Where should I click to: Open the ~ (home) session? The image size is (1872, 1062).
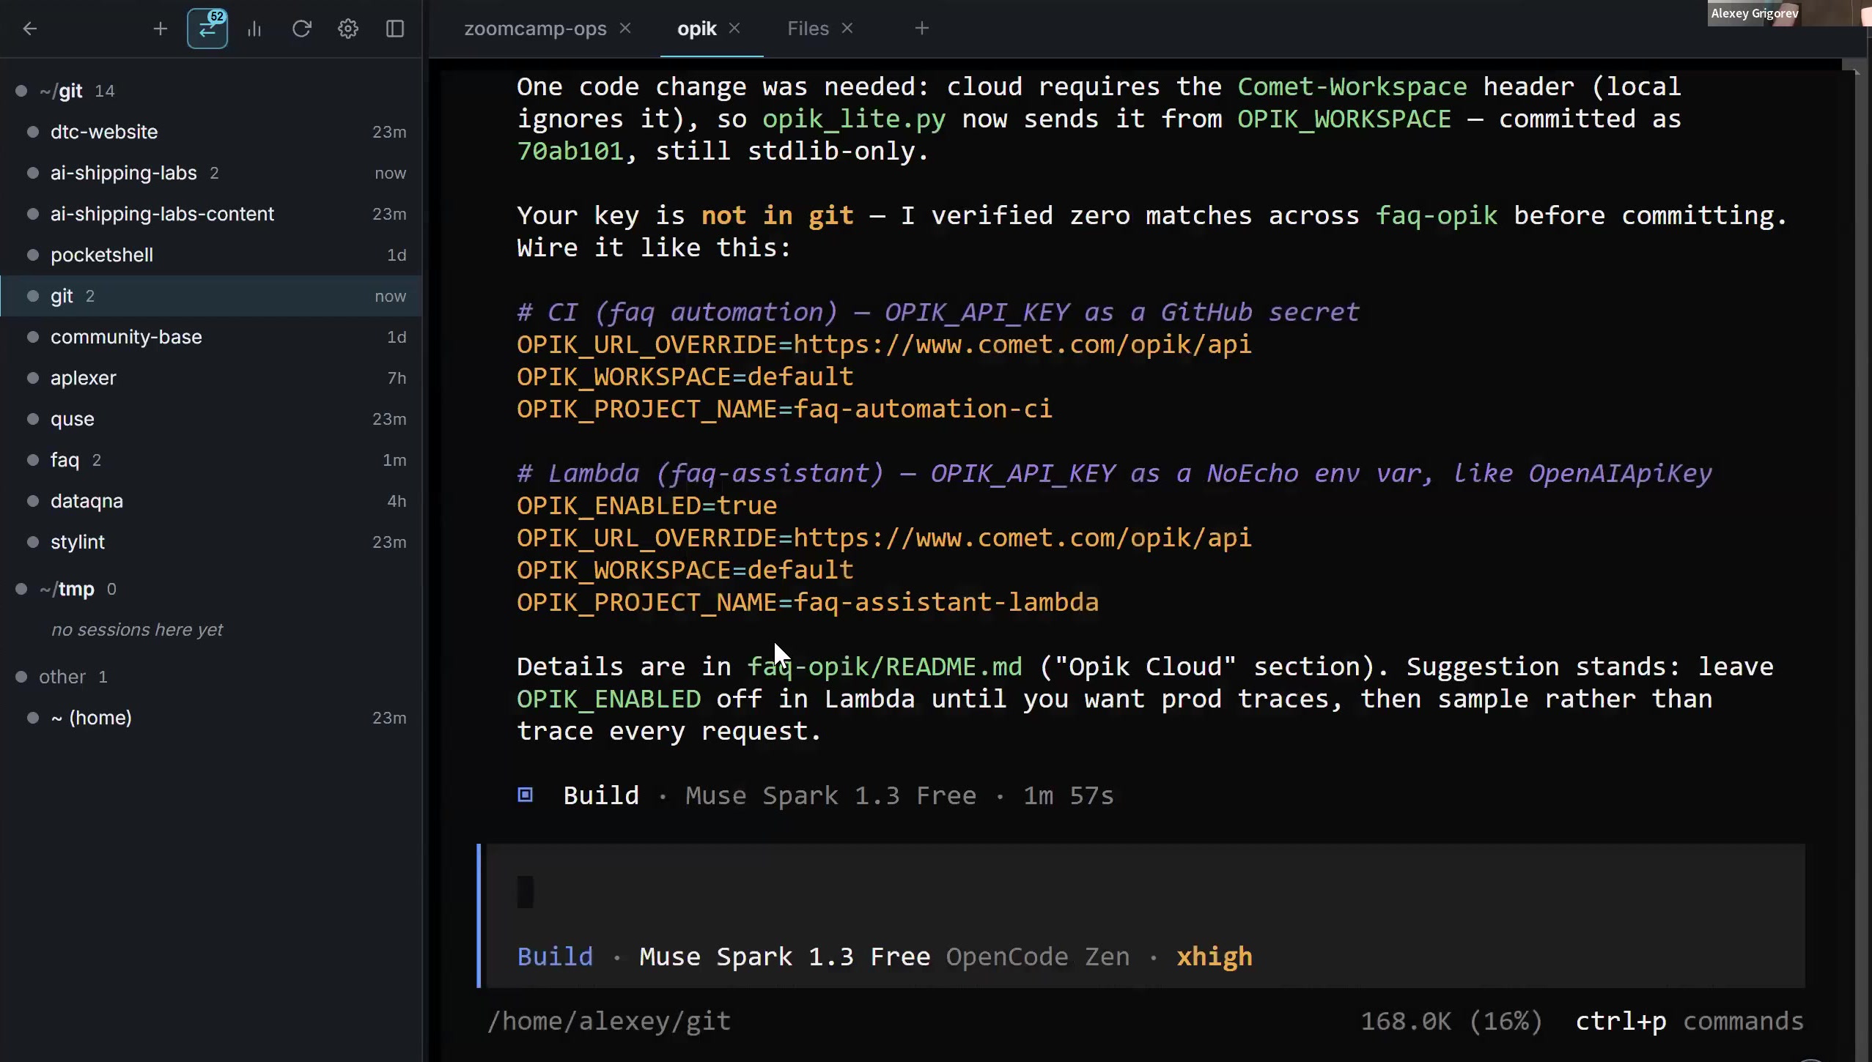(211, 718)
